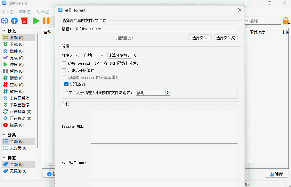Open the 速度 graph in the status bar
The image size is (291, 187).
pyautogui.click(x=276, y=174)
